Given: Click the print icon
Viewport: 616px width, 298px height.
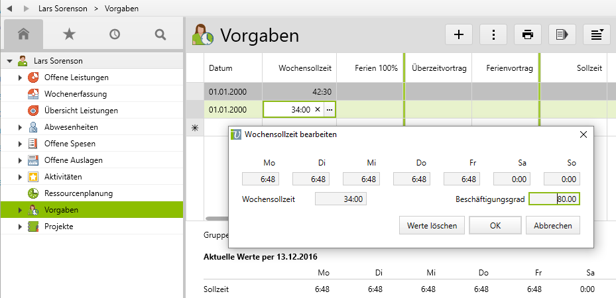Looking at the screenshot, I should coord(528,34).
